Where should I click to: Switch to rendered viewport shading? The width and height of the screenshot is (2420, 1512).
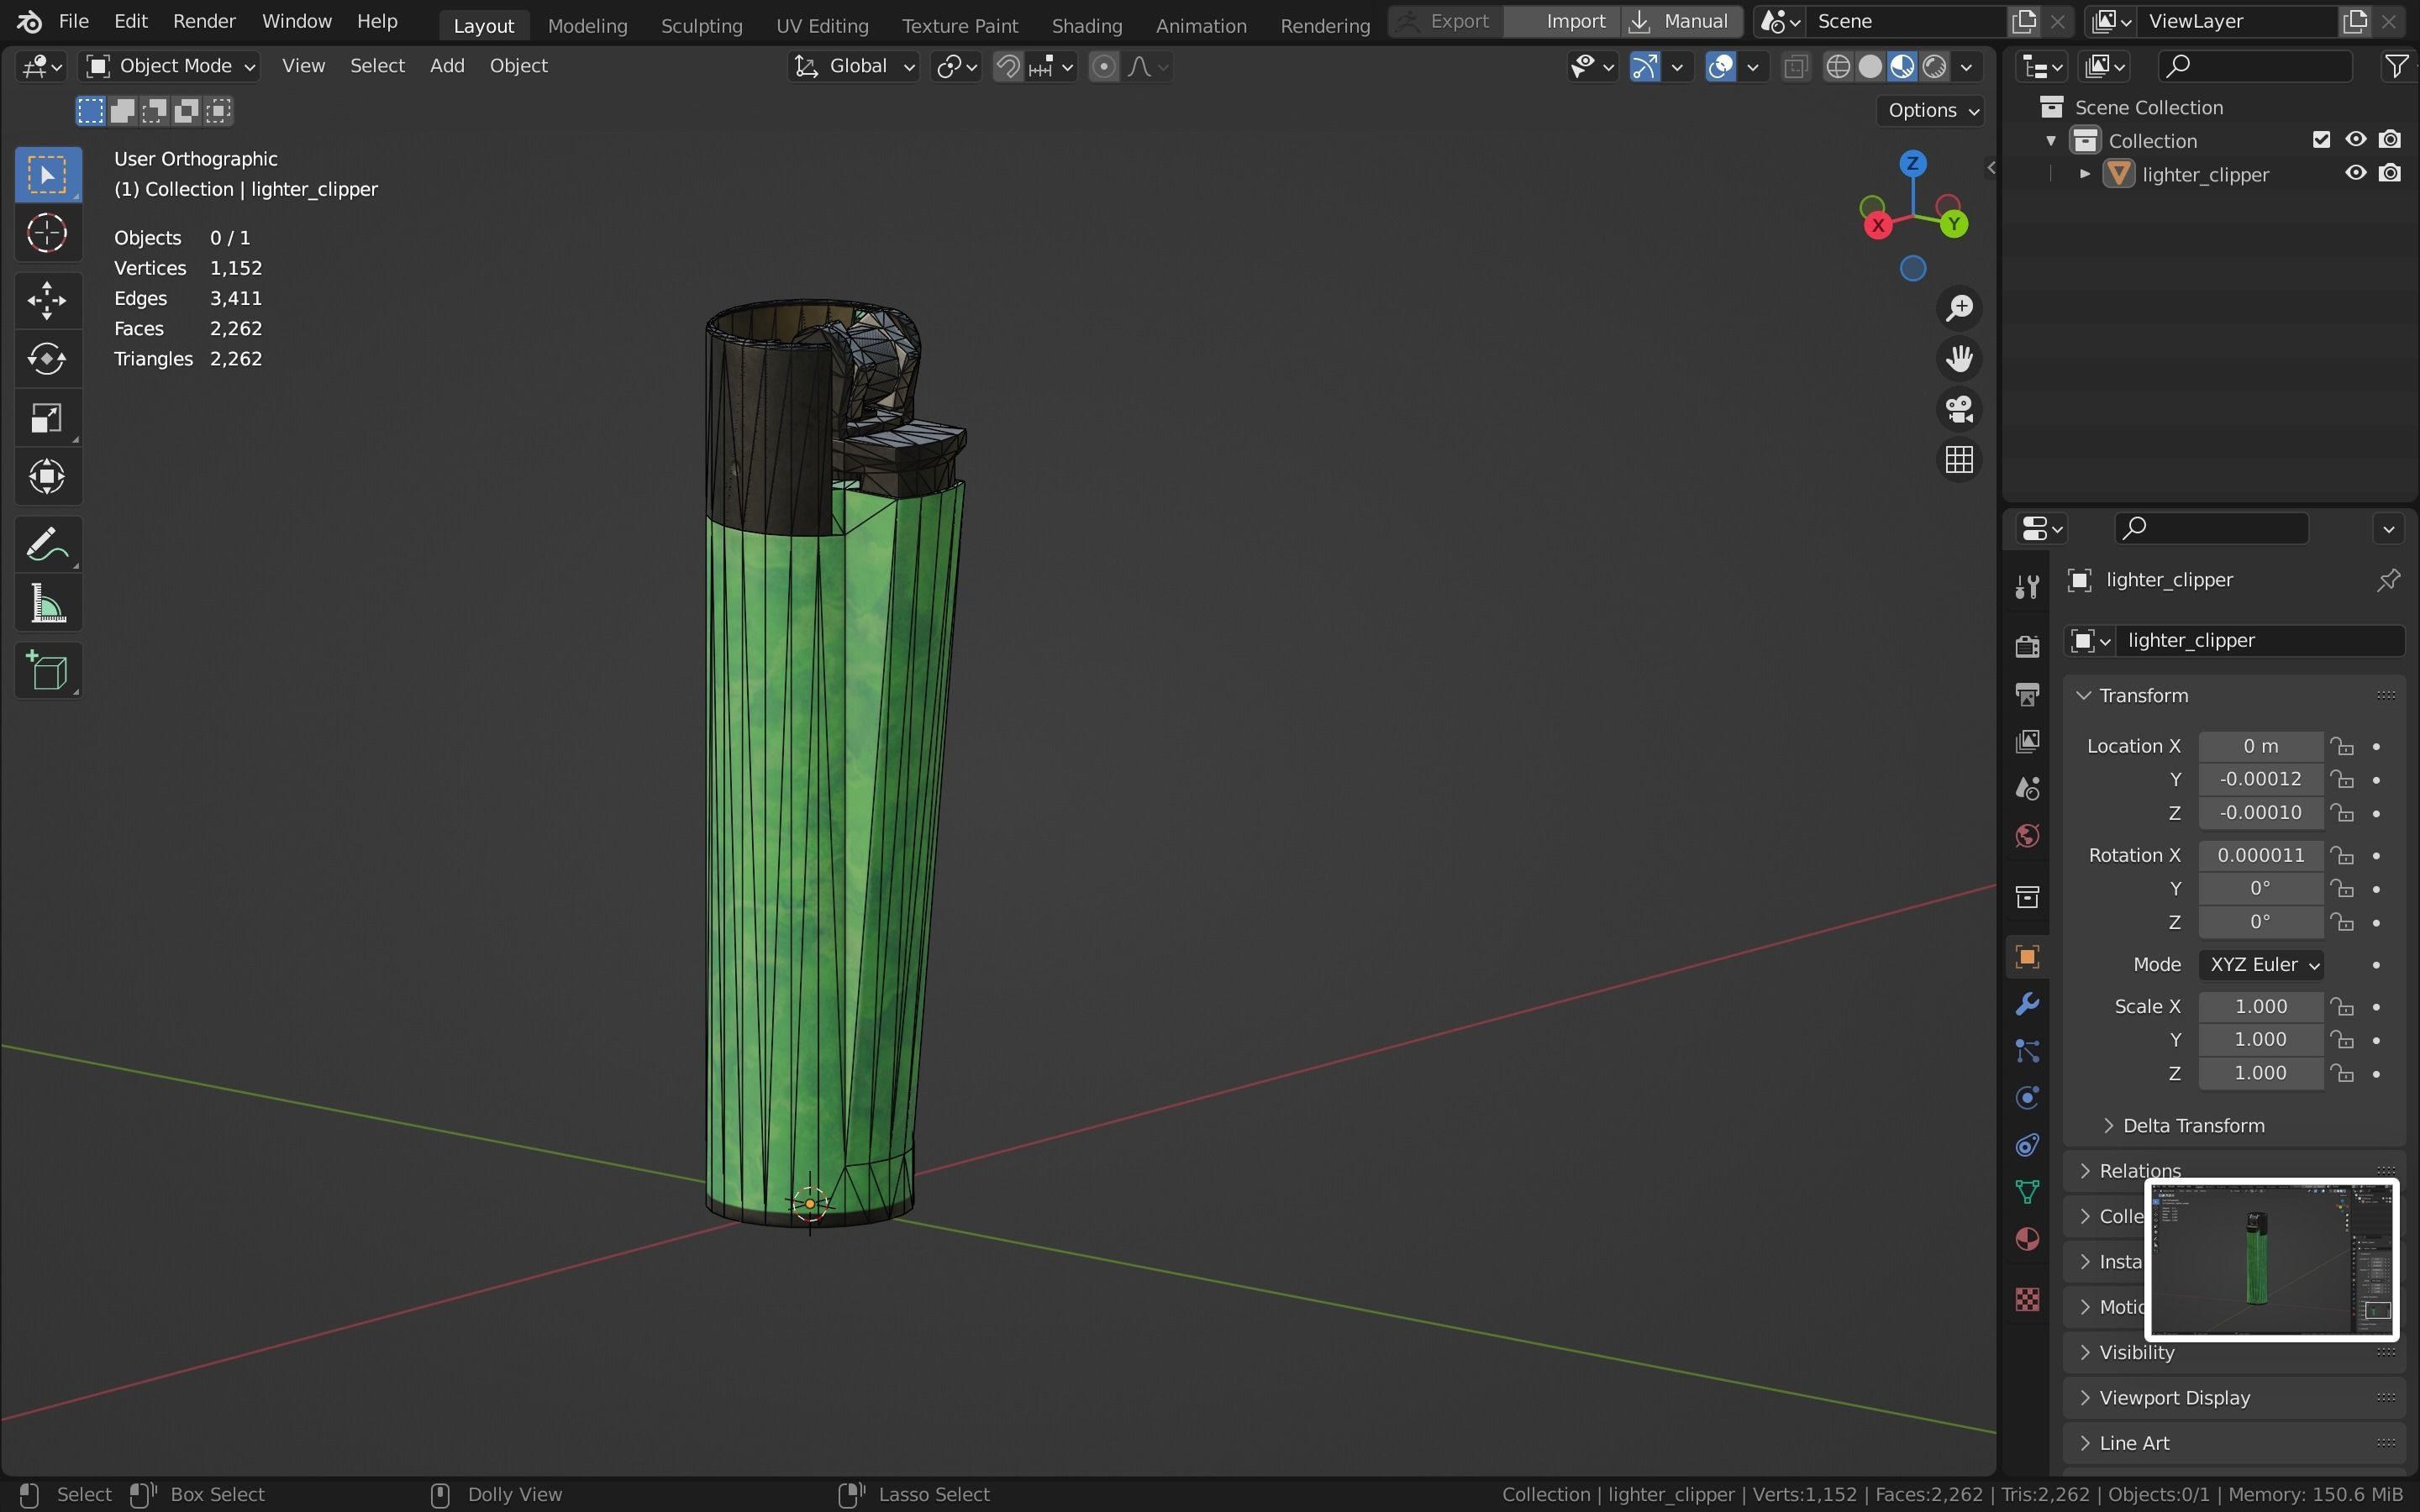tap(1935, 66)
